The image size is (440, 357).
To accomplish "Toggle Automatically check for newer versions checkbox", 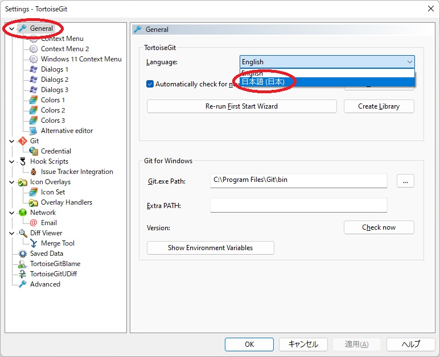I will 150,84.
